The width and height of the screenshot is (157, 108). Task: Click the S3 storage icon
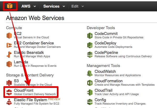click(x=9, y=83)
